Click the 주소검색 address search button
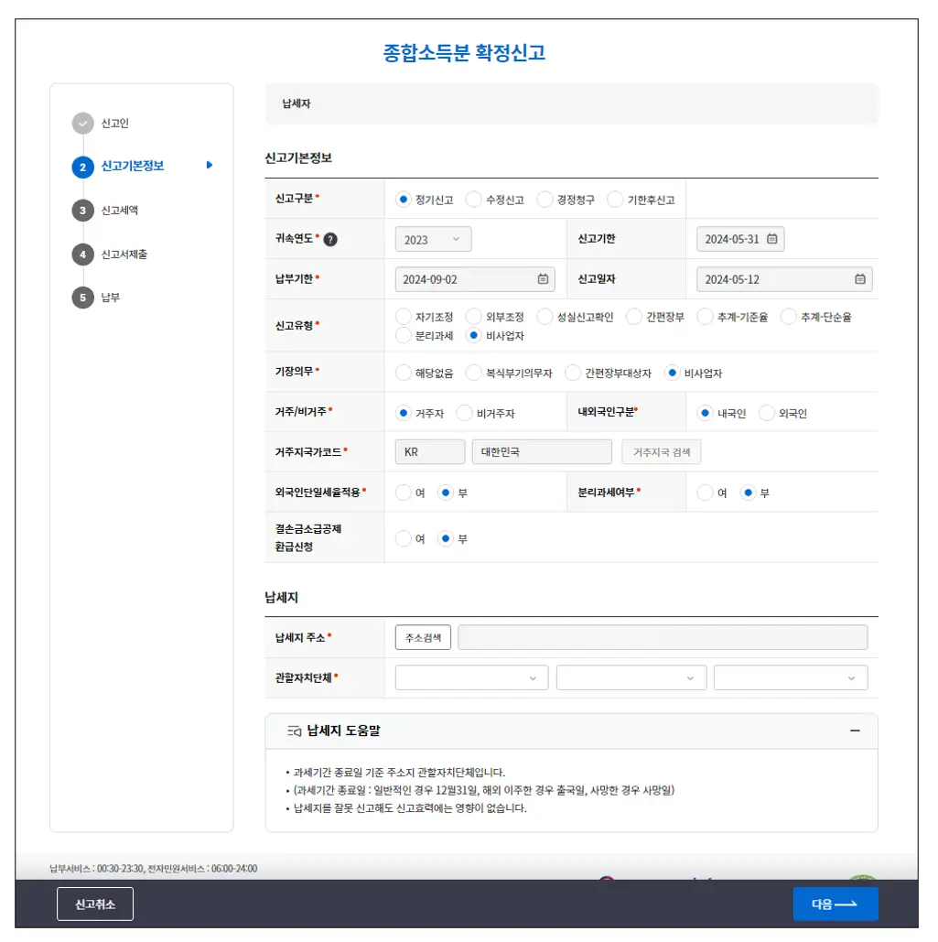Image resolution: width=938 pixels, height=942 pixels. pyautogui.click(x=422, y=637)
